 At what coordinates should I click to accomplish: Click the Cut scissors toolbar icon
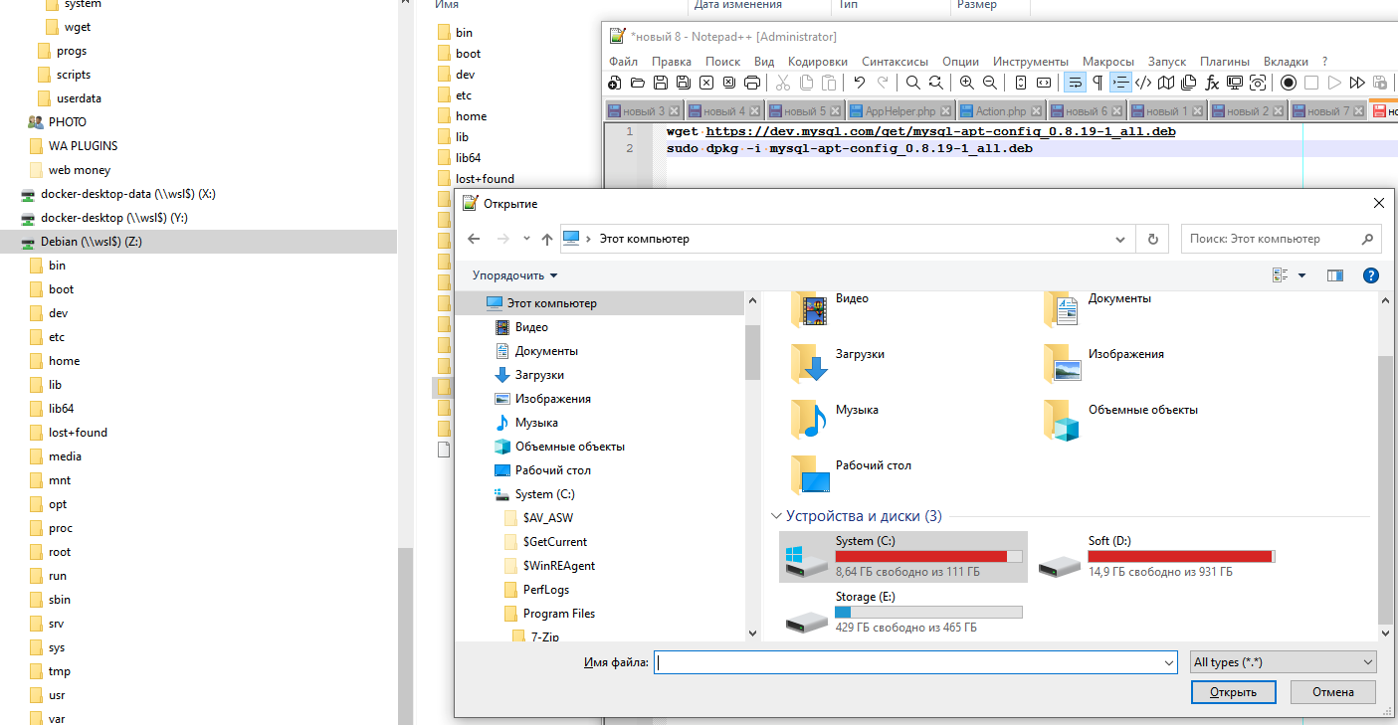783,83
